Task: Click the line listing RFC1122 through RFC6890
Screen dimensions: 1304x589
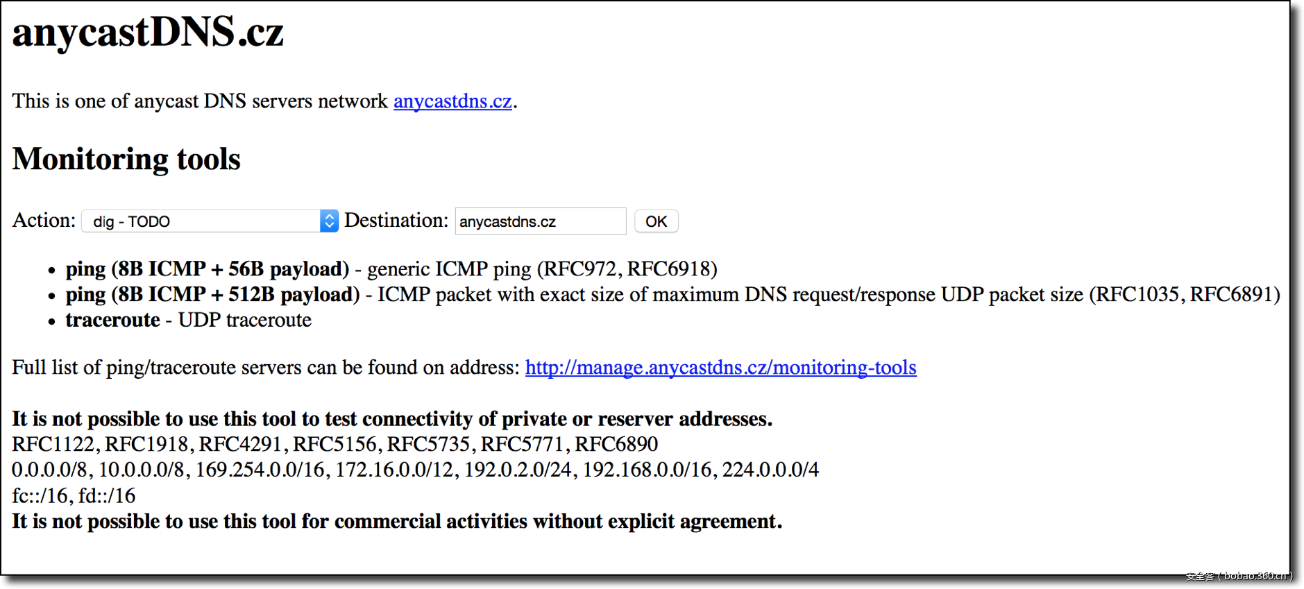Action: click(335, 445)
